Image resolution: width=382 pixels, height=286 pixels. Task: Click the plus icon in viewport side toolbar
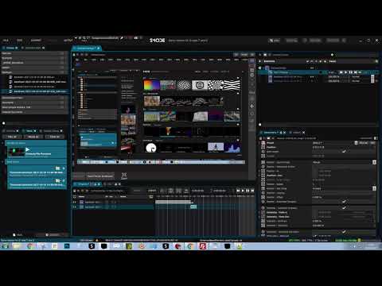point(251,106)
